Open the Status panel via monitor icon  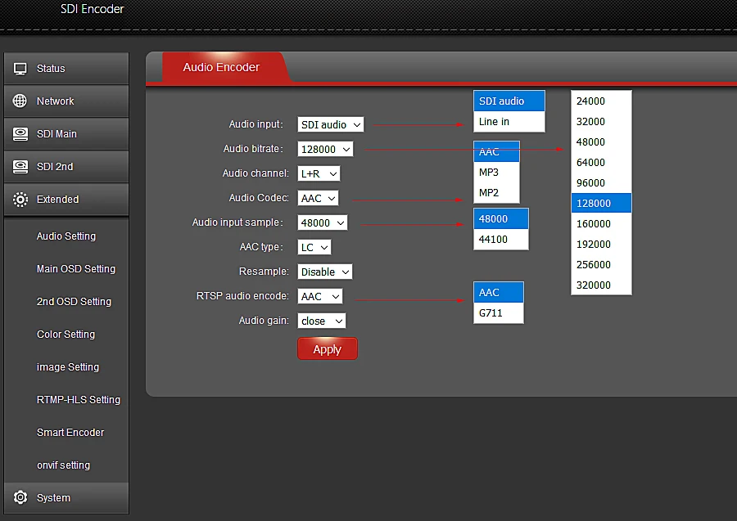20,69
